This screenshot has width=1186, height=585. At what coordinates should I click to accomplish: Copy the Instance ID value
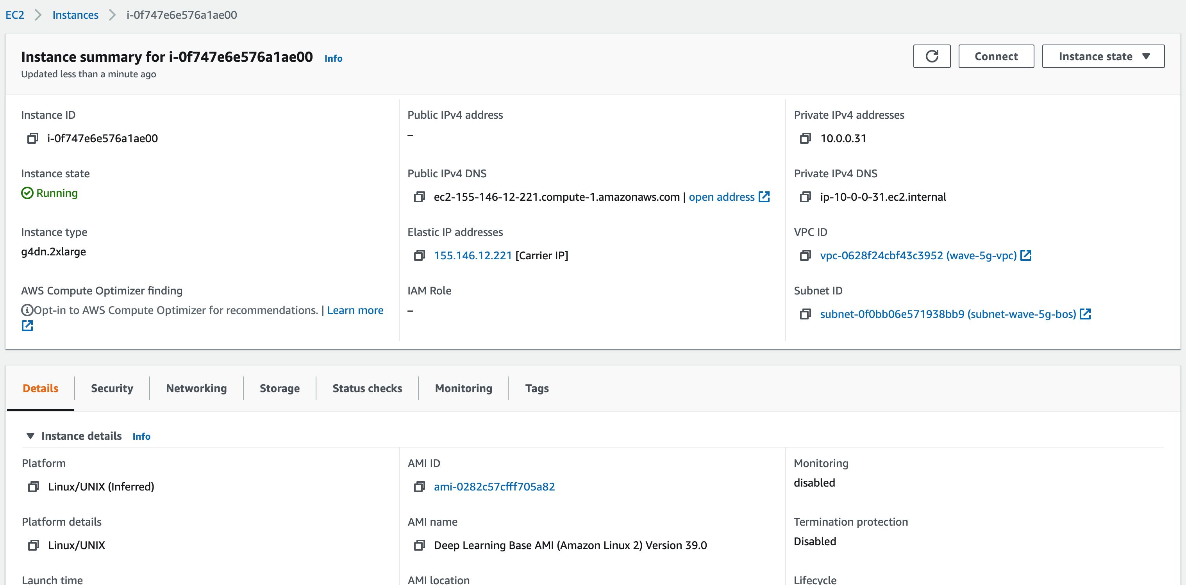point(33,138)
